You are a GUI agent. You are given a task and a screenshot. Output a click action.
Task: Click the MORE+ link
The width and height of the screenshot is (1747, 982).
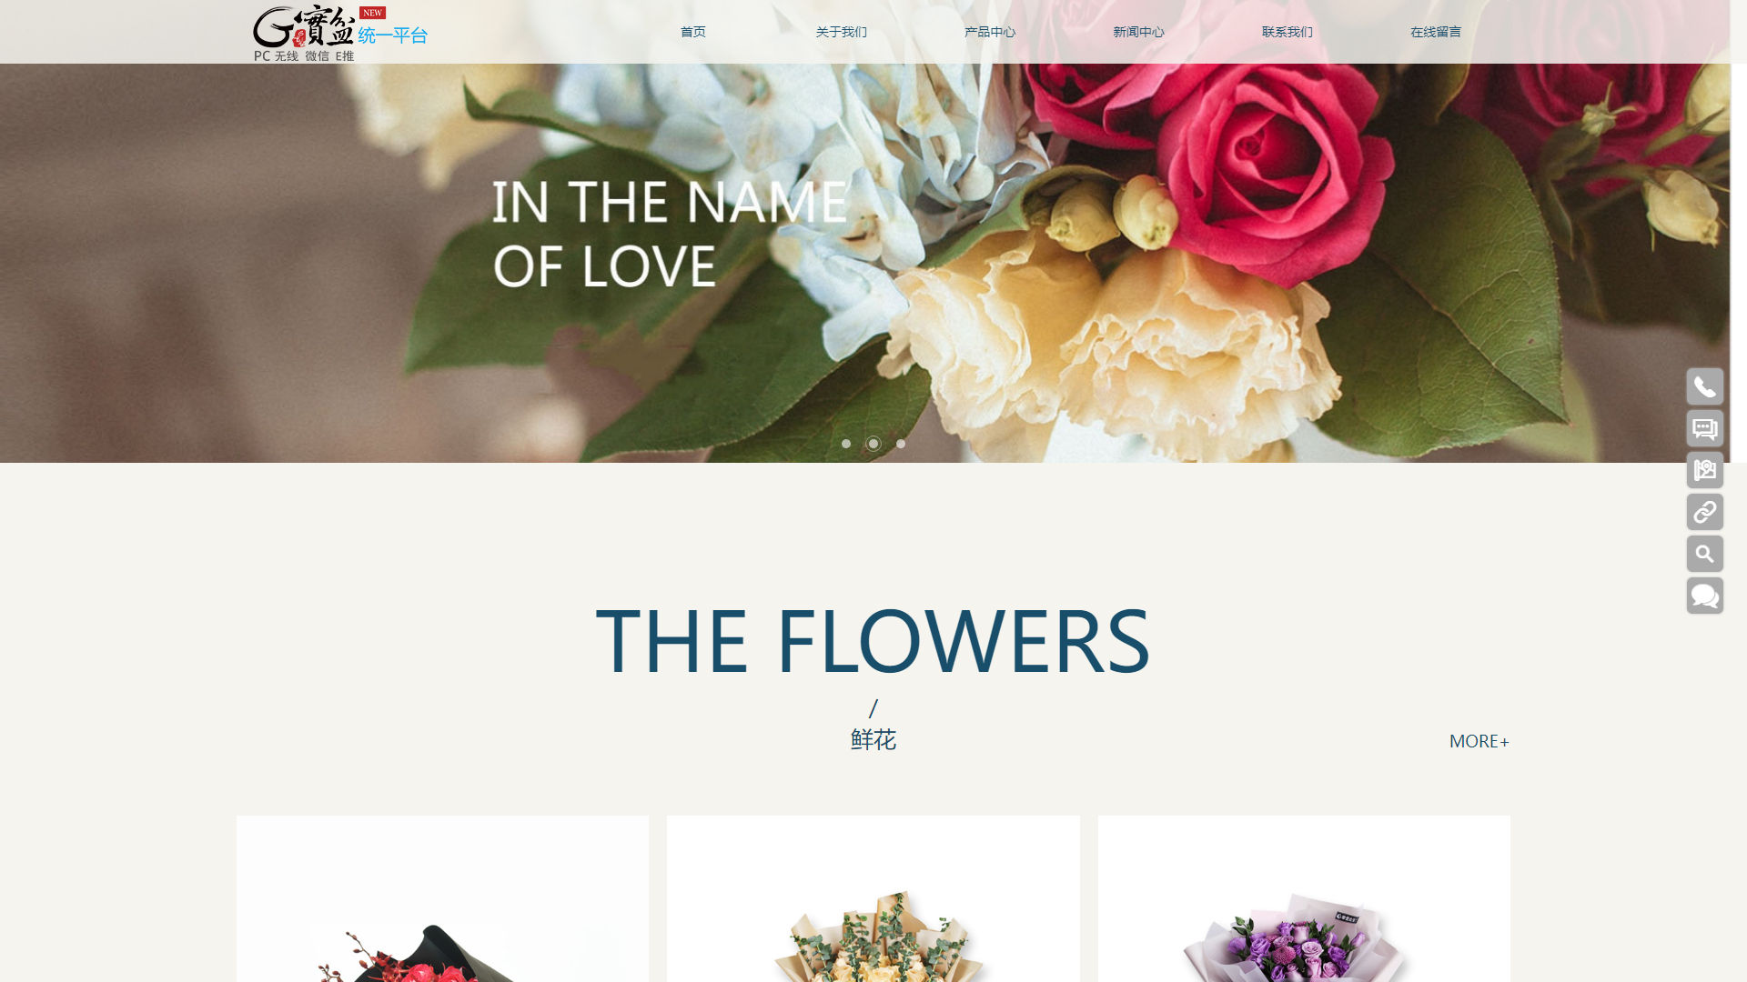(1479, 741)
